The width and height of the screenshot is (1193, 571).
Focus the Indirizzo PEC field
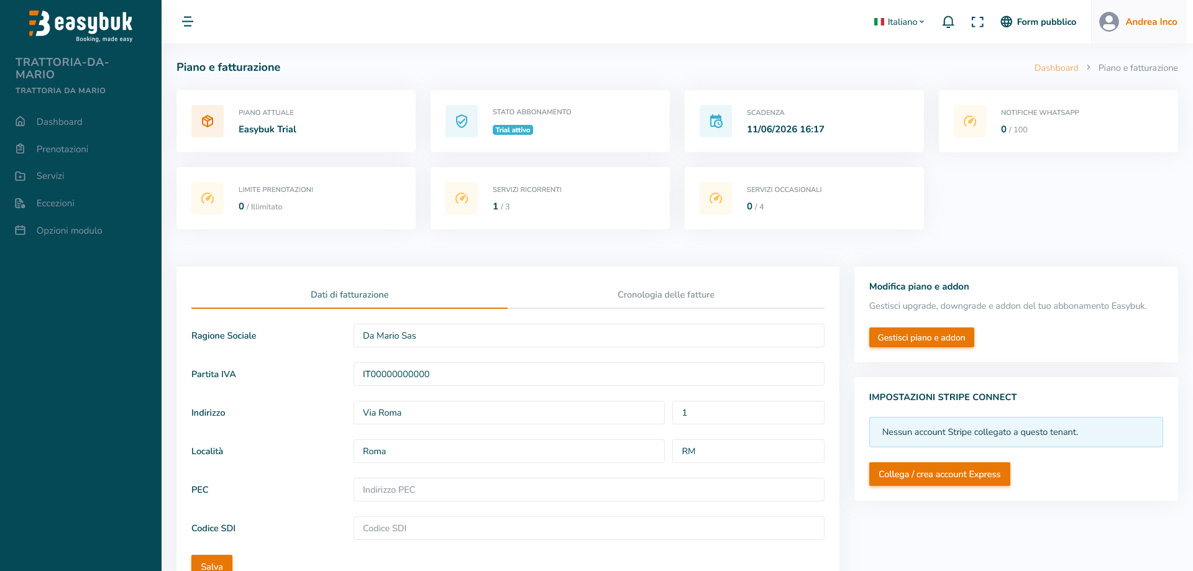coord(589,490)
